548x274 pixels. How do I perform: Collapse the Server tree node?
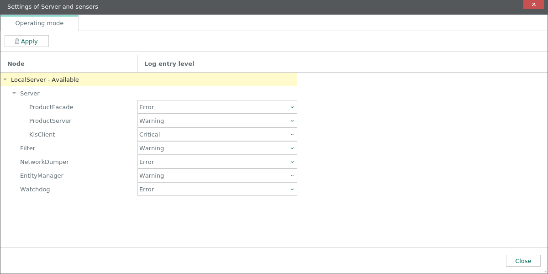tap(13, 93)
